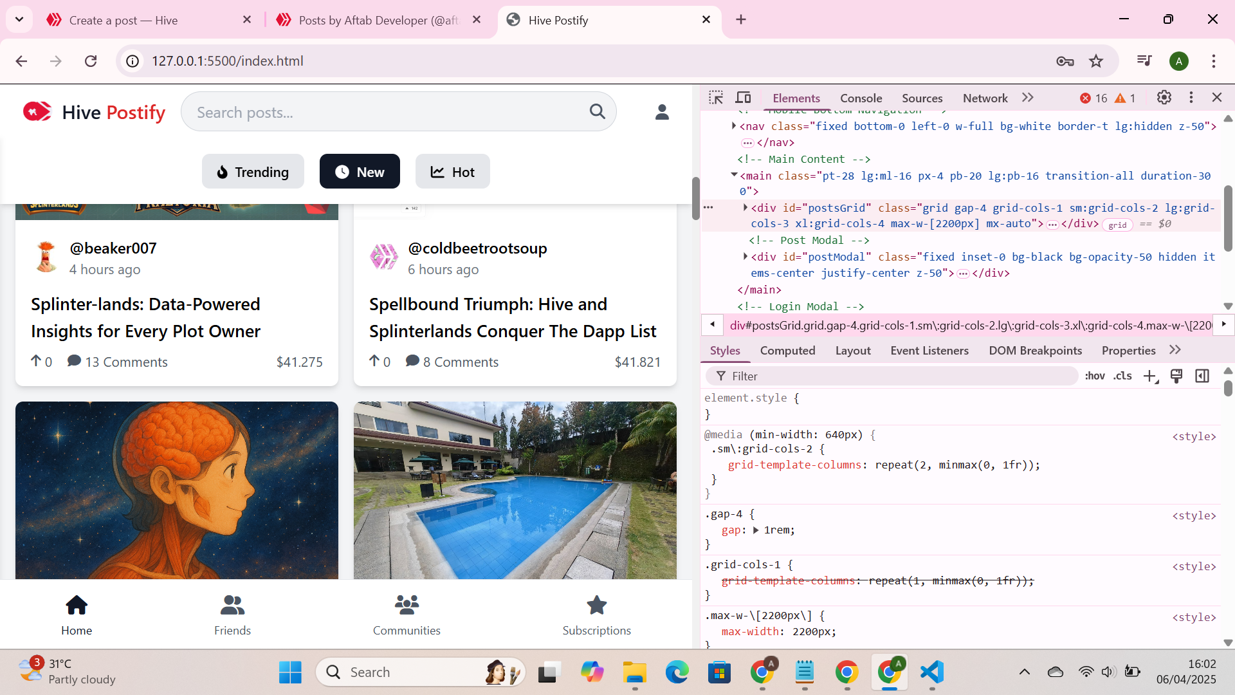The width and height of the screenshot is (1235, 695).
Task: Switch to the Console tab in DevTools
Action: point(861,98)
